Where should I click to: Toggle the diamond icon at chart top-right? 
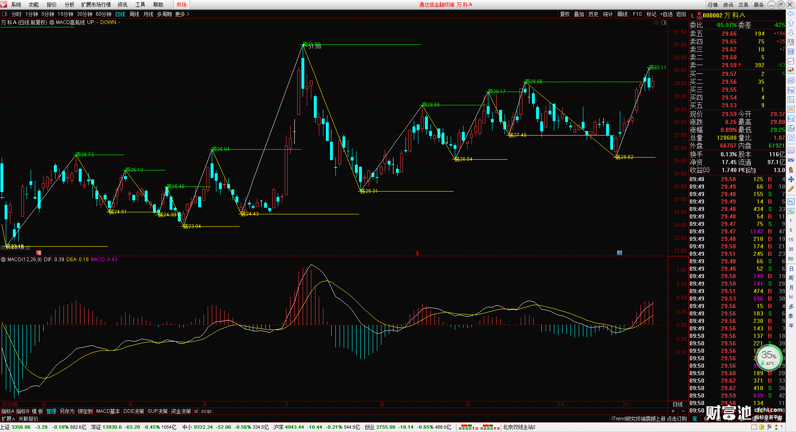(x=656, y=22)
